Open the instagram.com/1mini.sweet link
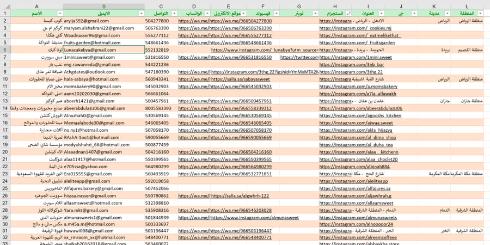 pyautogui.click(x=356, y=57)
